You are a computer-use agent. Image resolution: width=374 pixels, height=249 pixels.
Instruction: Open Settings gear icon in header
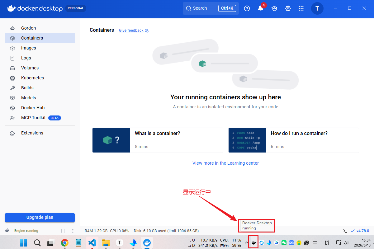[x=288, y=8]
